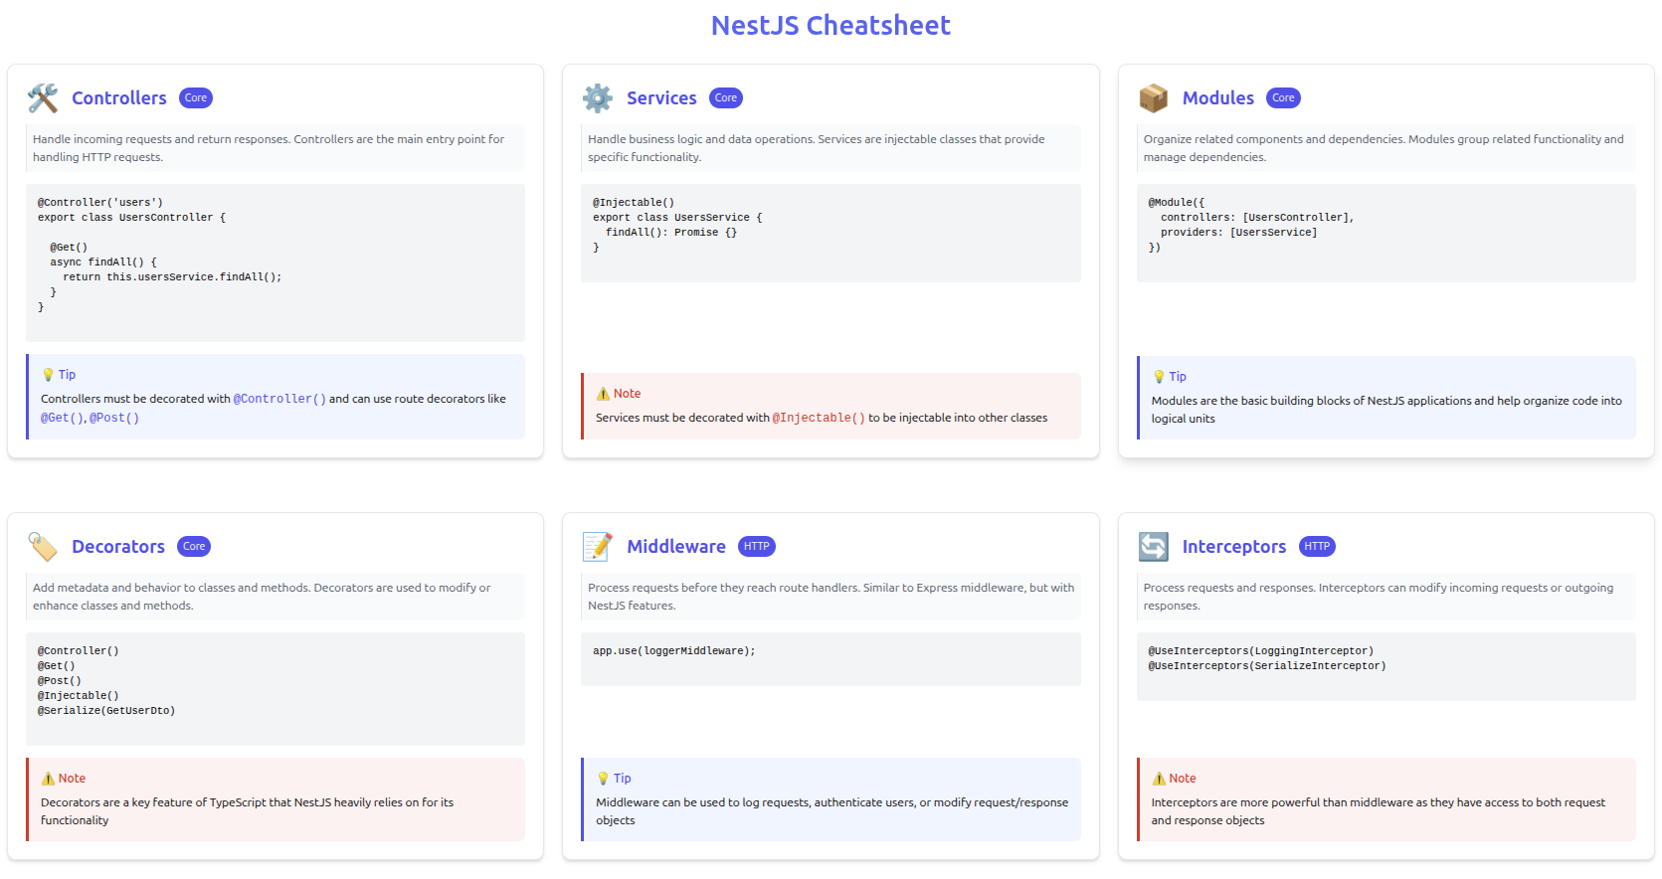
Task: Click the lightbulb icon in Modules tip
Action: pos(1159,377)
